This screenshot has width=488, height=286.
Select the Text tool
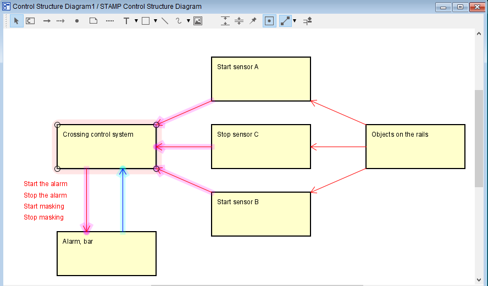tap(126, 21)
